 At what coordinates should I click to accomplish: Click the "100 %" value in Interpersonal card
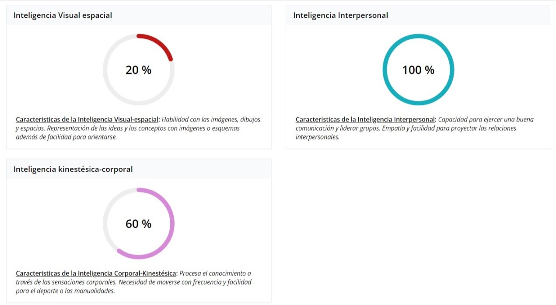pyautogui.click(x=418, y=70)
